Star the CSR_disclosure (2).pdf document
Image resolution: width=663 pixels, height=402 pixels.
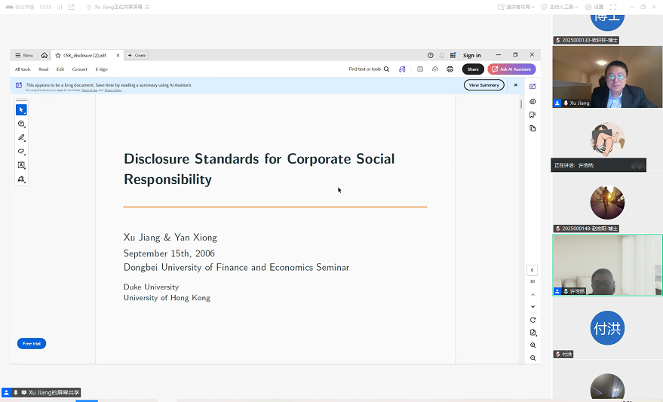coord(58,55)
